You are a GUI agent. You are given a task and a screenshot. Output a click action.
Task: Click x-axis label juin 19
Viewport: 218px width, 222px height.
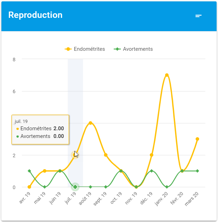point(55,198)
